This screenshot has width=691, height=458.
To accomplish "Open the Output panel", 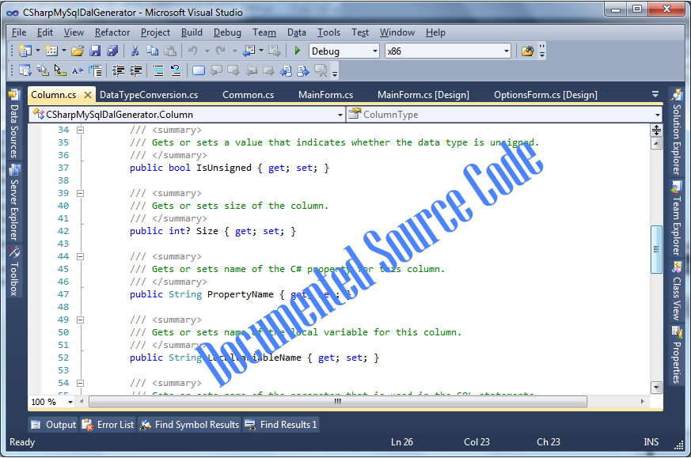I will pos(53,425).
